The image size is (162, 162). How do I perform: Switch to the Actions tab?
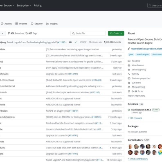(6, 24)
